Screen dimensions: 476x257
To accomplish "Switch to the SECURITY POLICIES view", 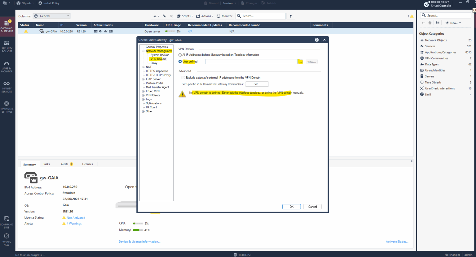I will tap(7, 46).
